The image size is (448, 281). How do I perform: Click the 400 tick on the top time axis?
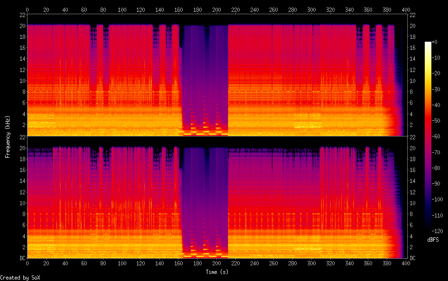(x=406, y=9)
